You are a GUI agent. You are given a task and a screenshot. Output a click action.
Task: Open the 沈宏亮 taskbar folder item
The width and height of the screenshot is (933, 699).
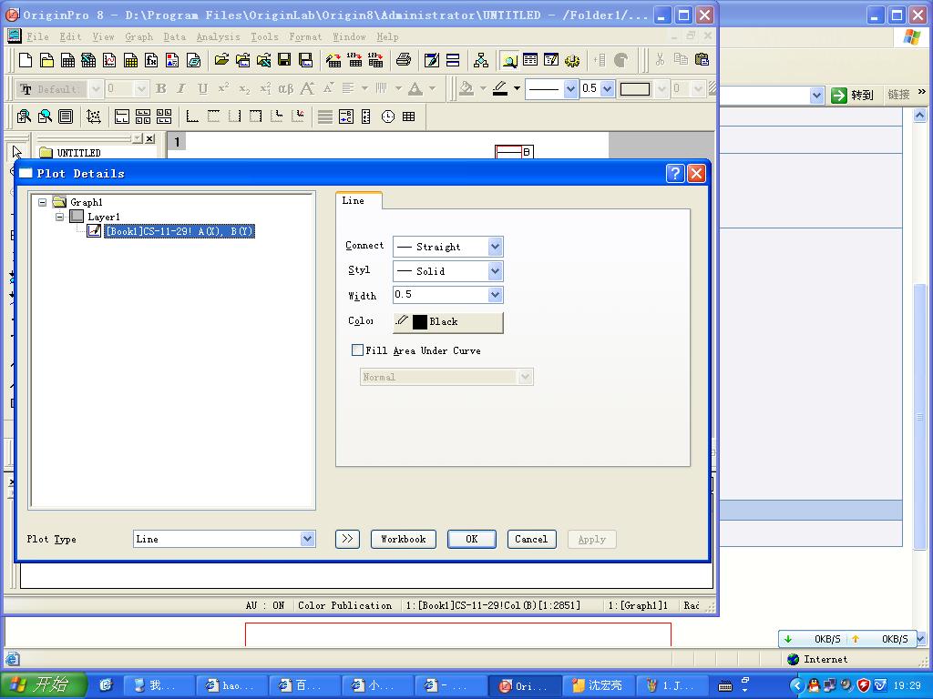[x=598, y=685]
